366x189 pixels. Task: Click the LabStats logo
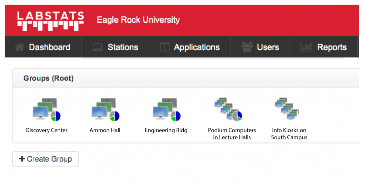pos(50,21)
